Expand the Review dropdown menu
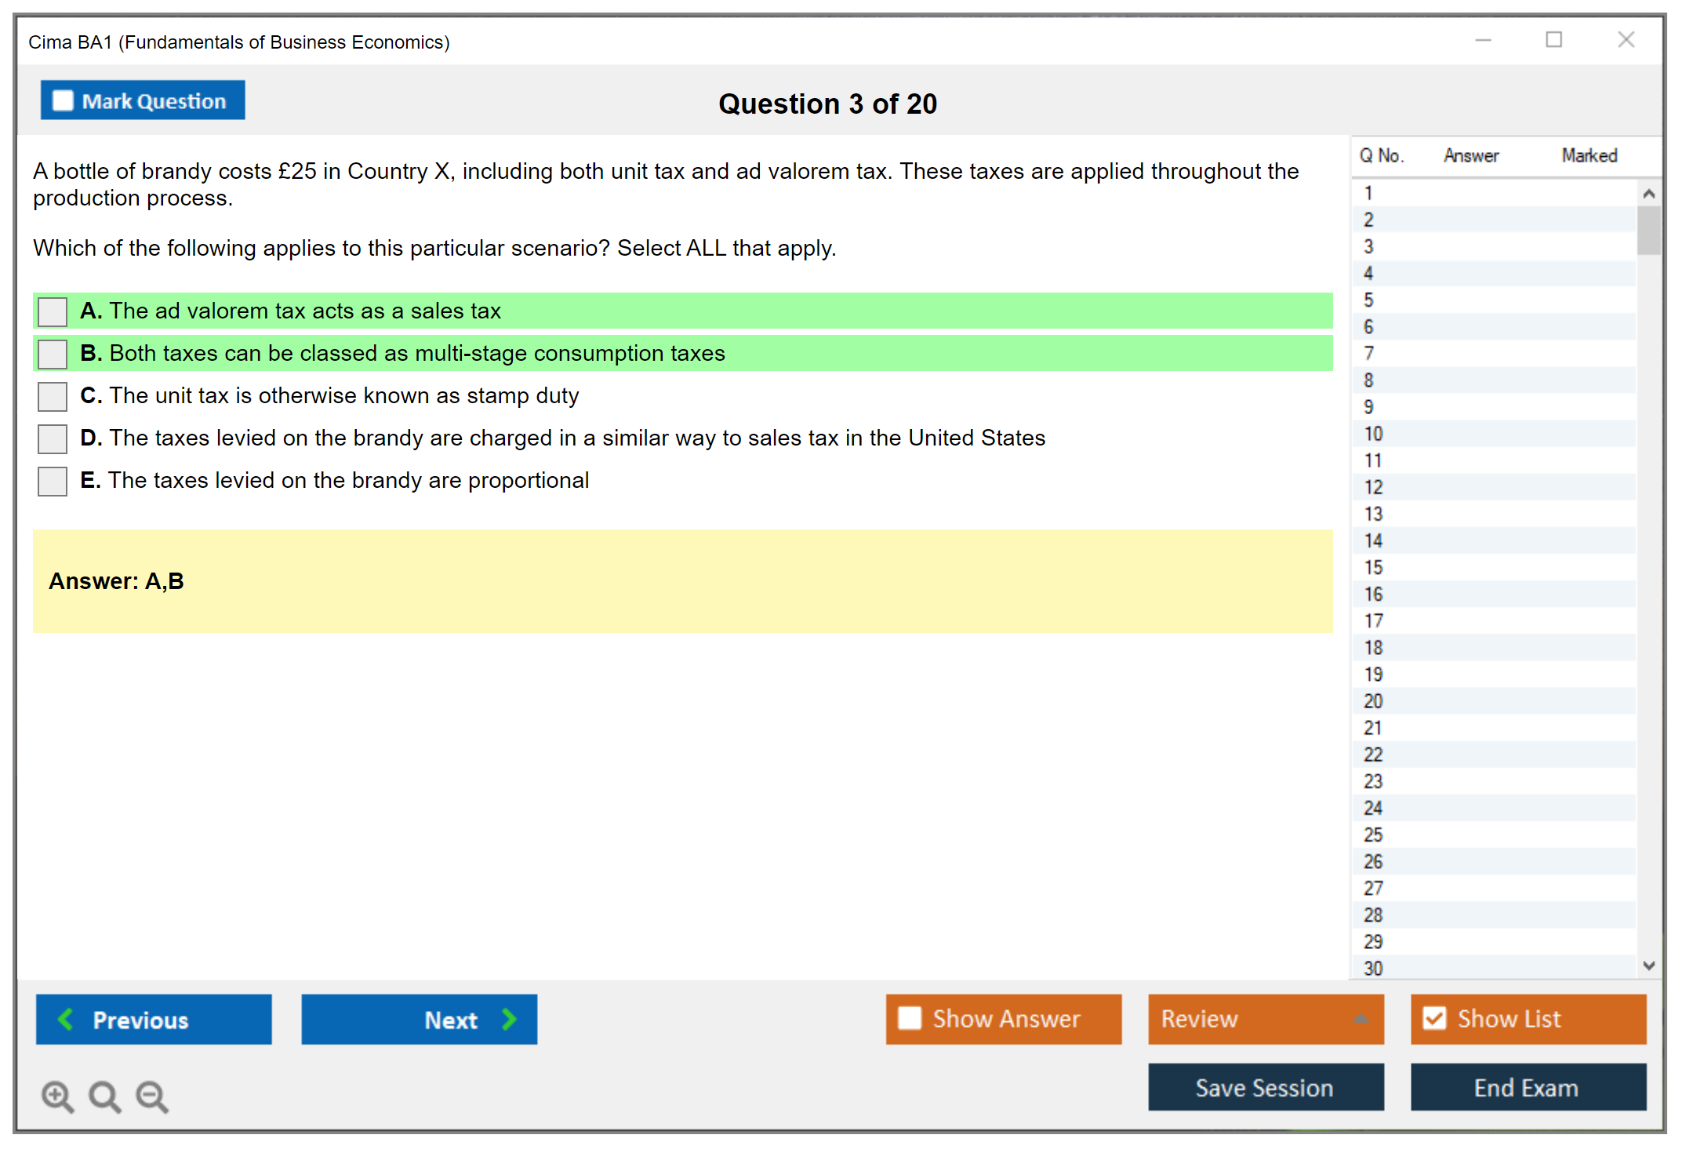The width and height of the screenshot is (1686, 1153). coord(1361,1019)
